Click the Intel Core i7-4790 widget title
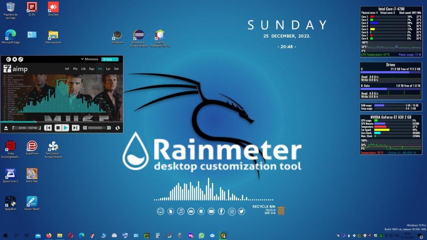 pos(391,9)
